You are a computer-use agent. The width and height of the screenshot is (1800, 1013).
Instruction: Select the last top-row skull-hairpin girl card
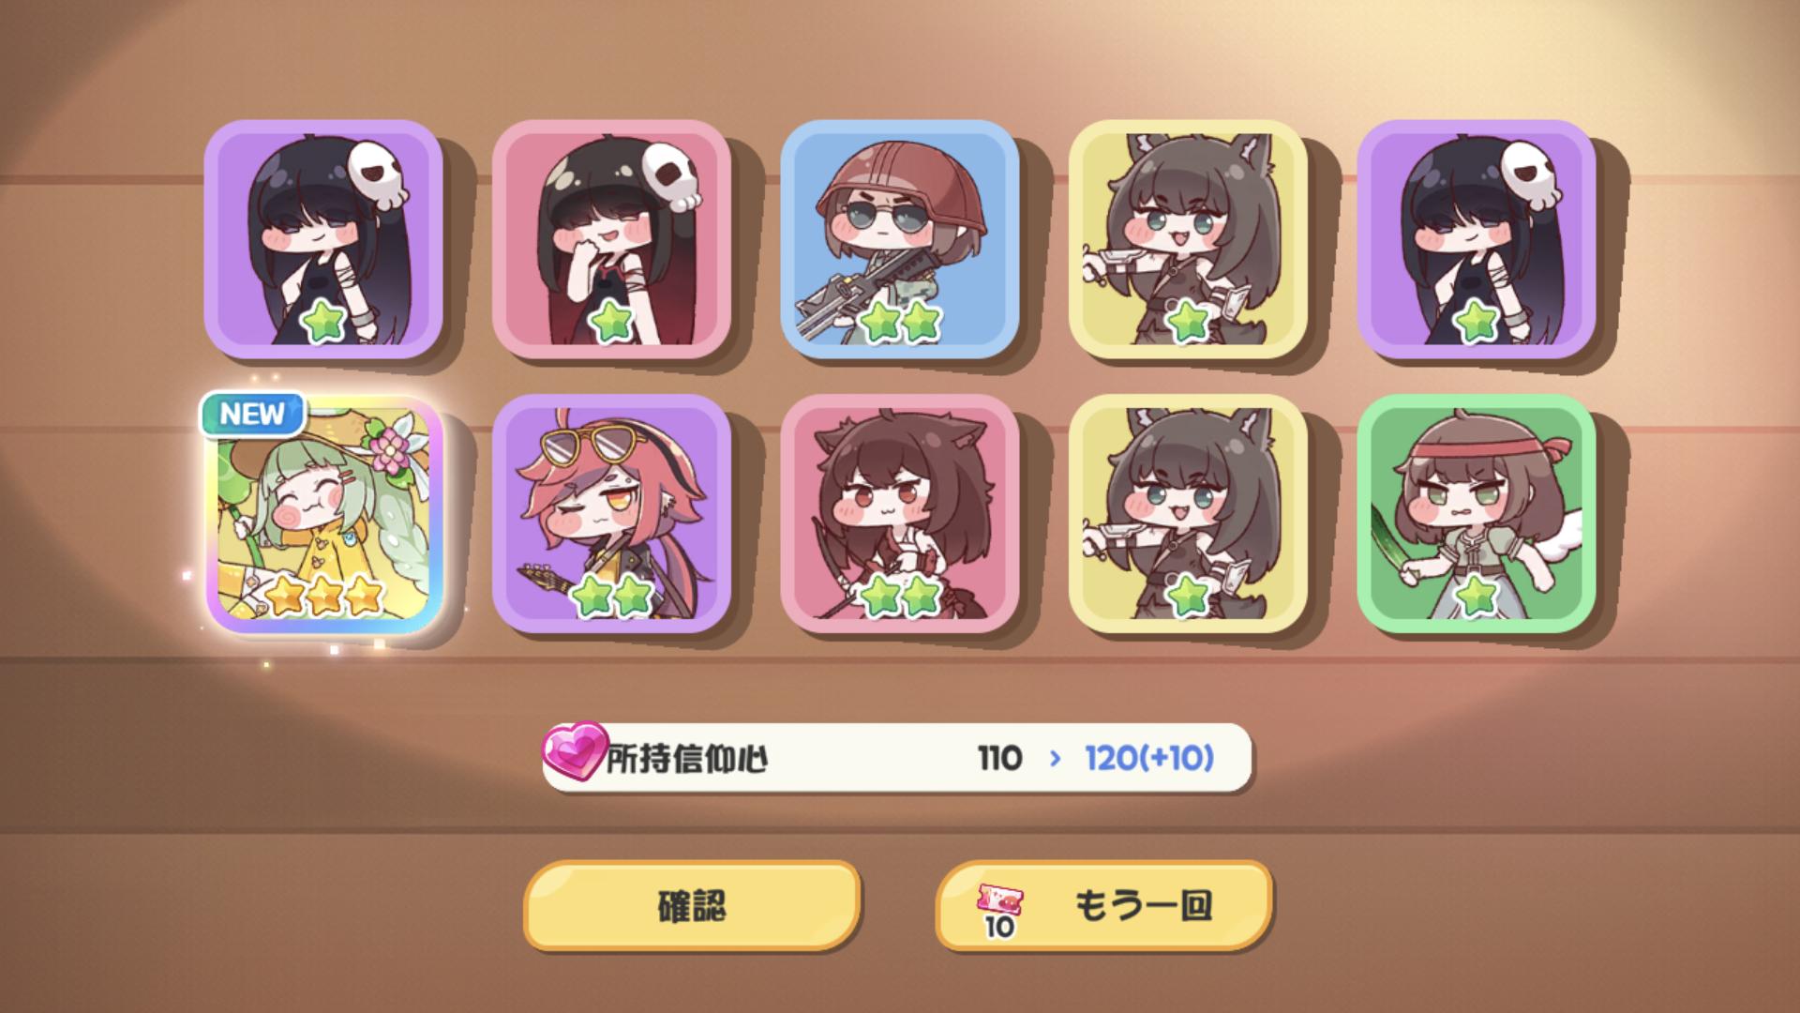pos(1477,239)
